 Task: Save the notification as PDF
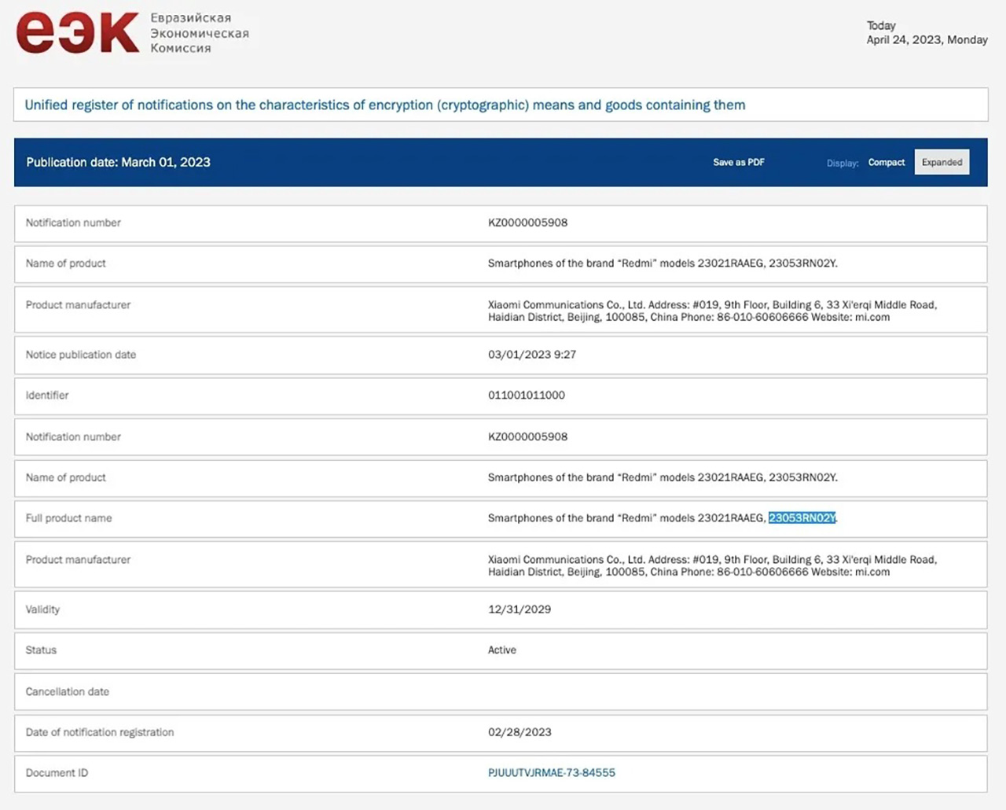[738, 162]
